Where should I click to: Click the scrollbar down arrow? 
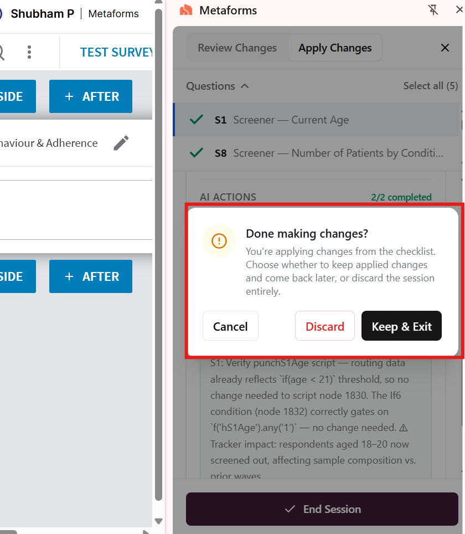click(158, 521)
